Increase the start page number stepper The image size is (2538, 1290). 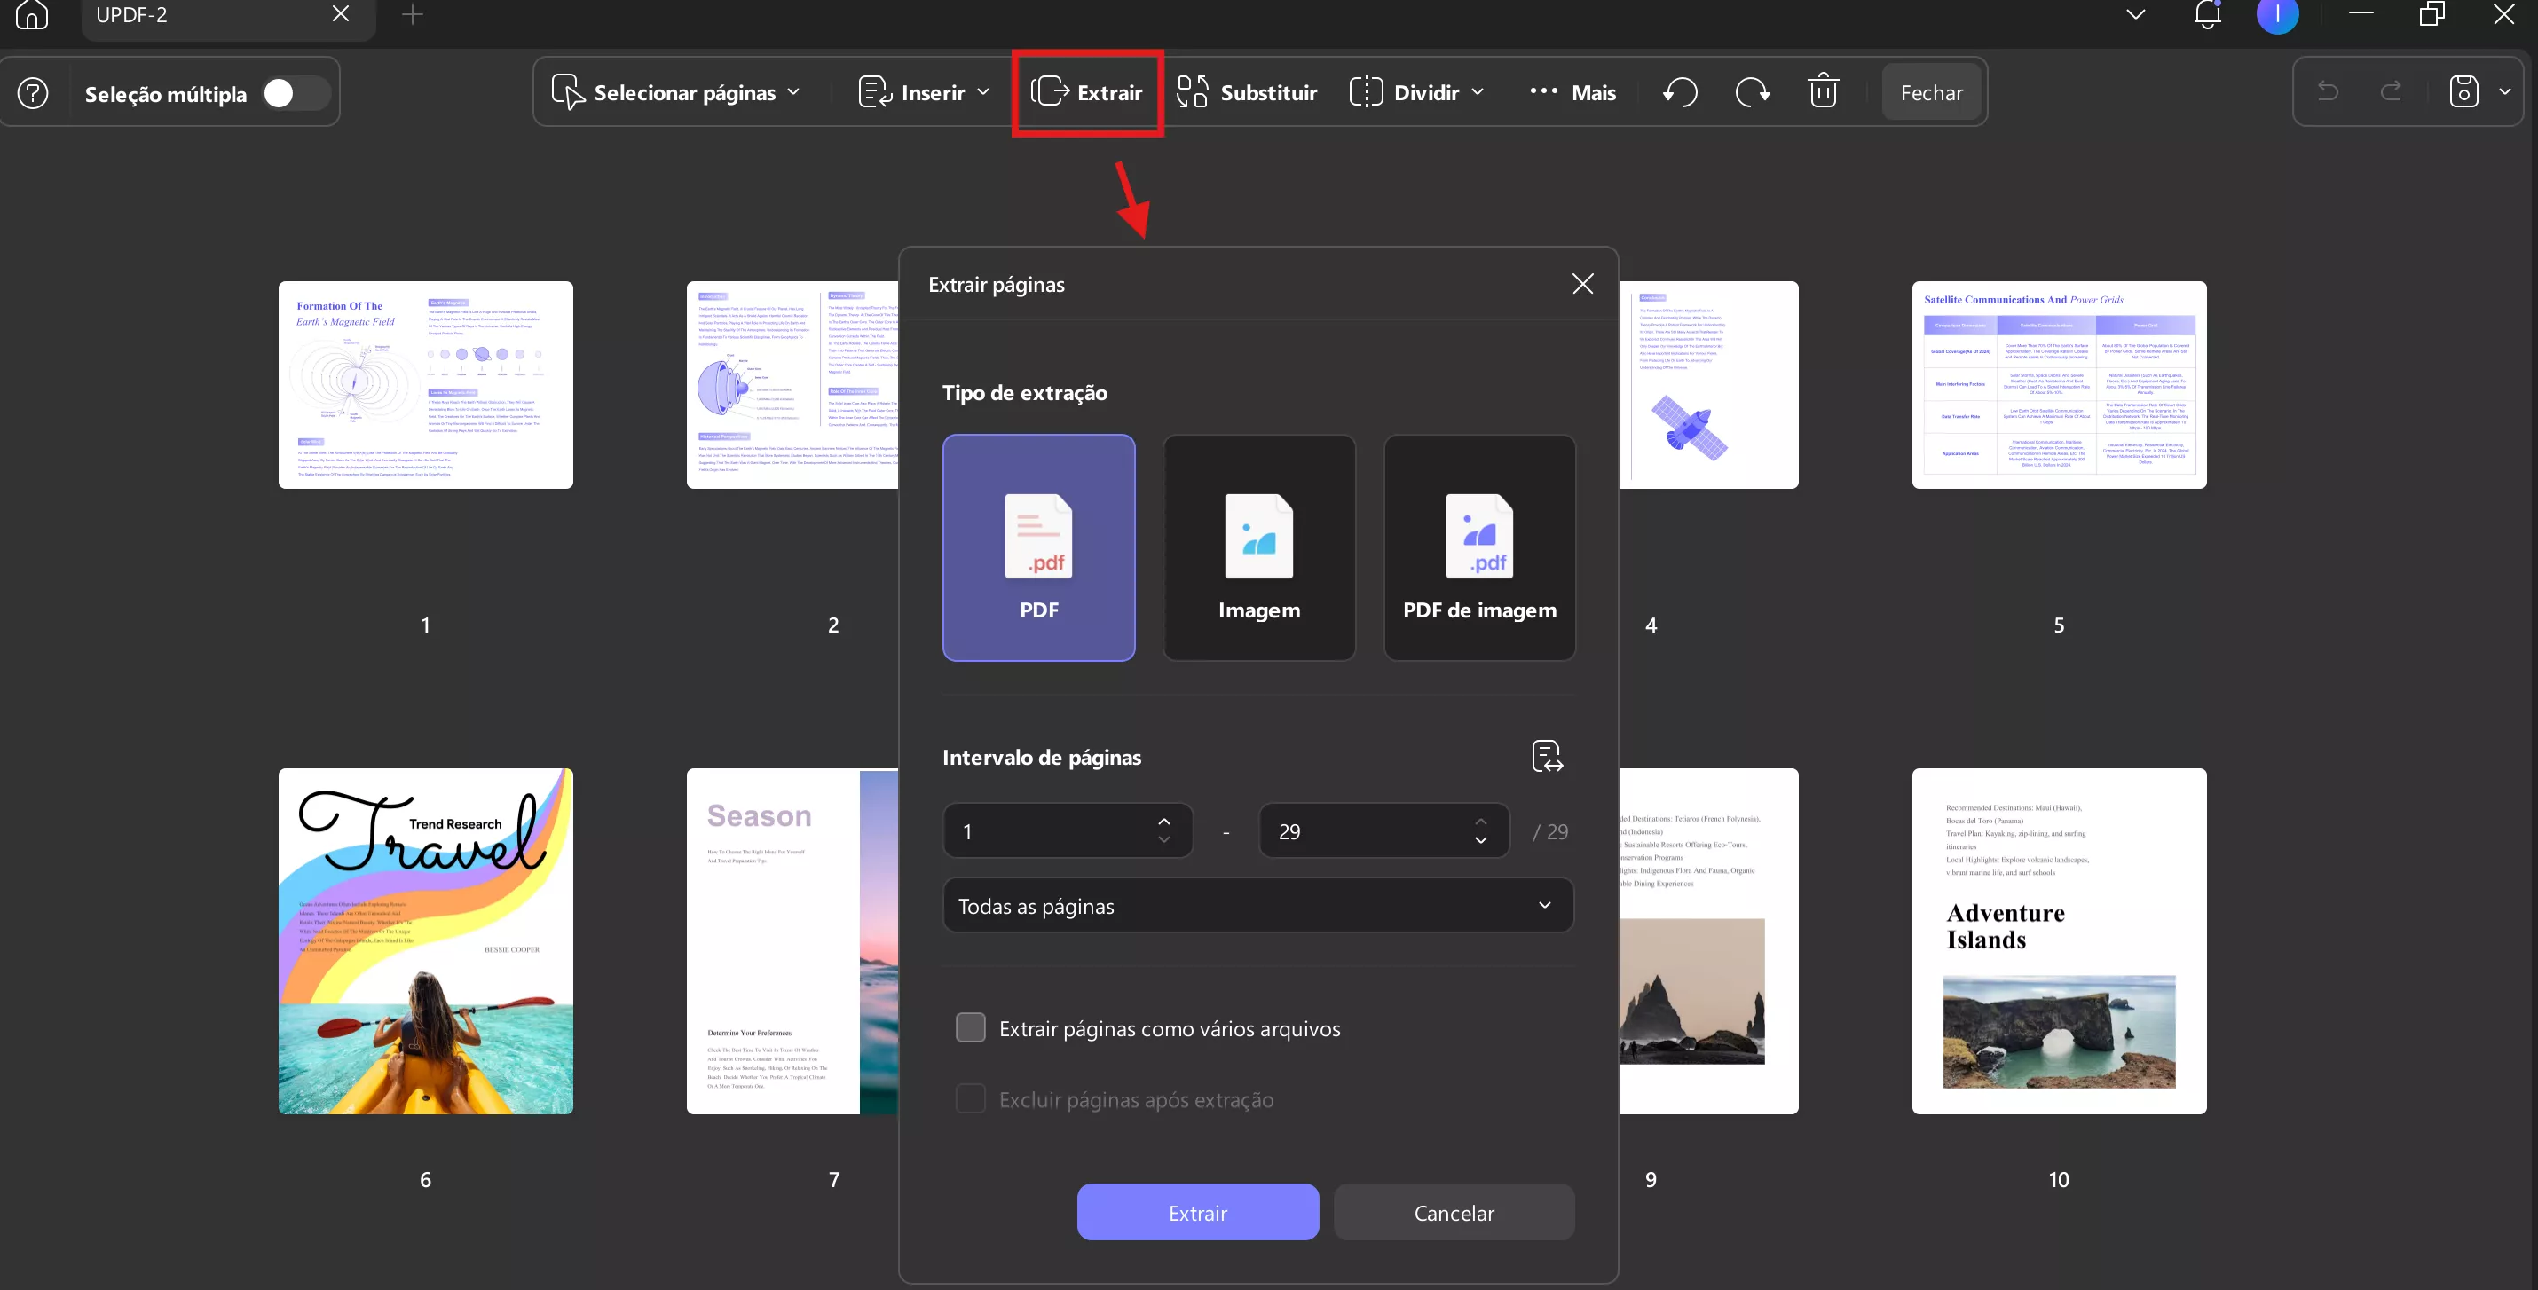tap(1163, 822)
